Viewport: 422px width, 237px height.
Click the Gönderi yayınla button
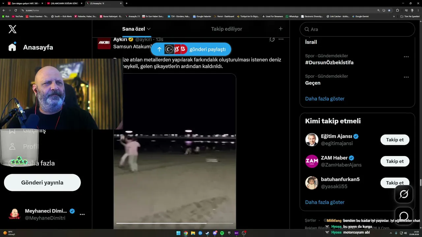[42, 182]
